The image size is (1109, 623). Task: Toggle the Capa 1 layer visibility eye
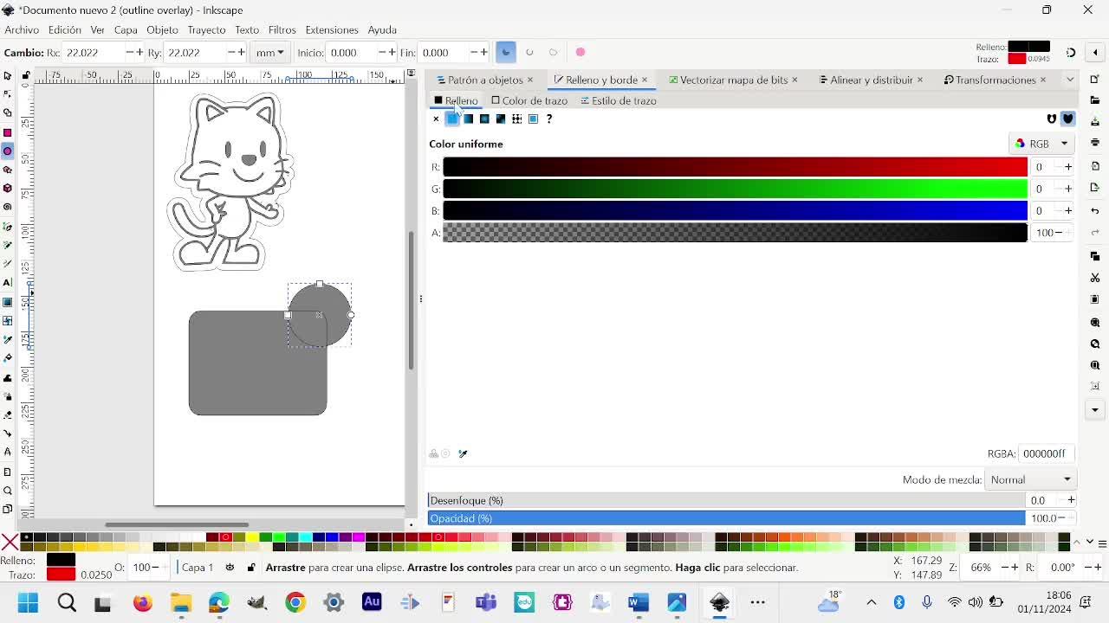[230, 568]
